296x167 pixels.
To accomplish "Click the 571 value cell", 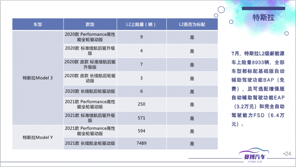I will click(142, 118).
